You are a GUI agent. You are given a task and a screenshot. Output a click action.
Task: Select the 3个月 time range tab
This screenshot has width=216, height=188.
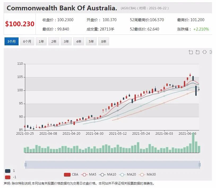tap(11, 41)
